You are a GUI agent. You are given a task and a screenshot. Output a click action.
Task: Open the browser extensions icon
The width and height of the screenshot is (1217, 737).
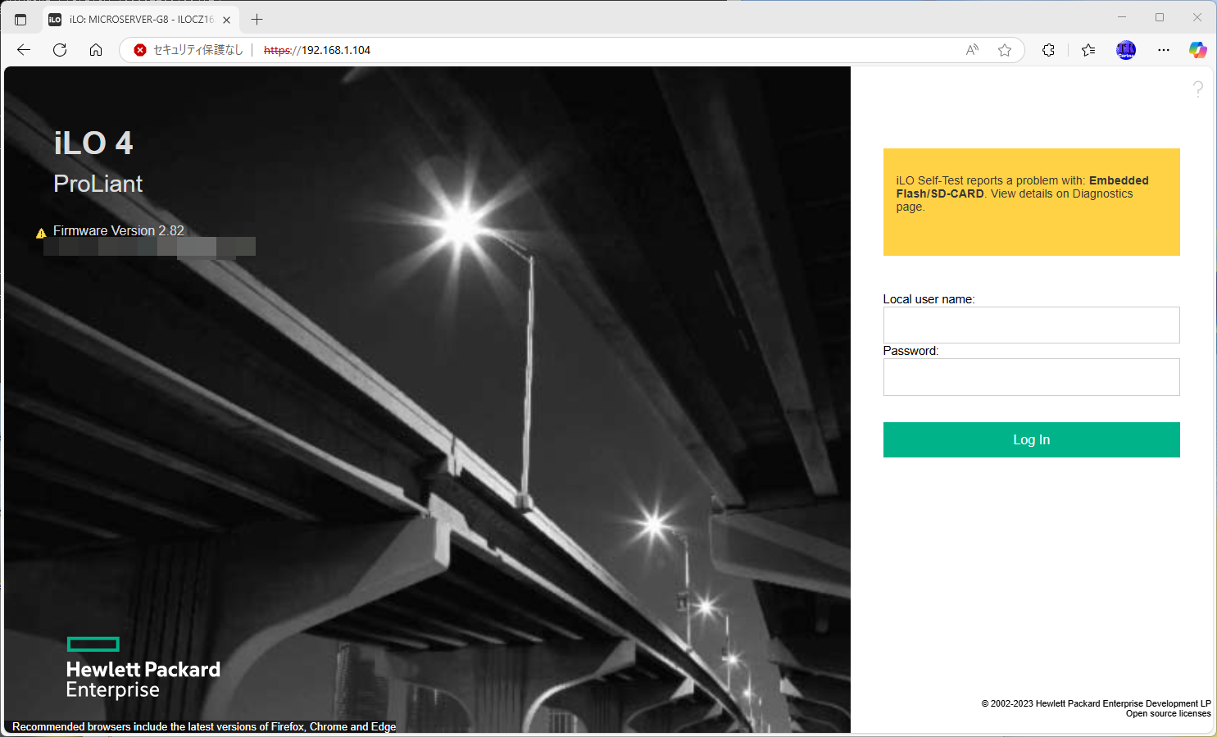point(1048,50)
